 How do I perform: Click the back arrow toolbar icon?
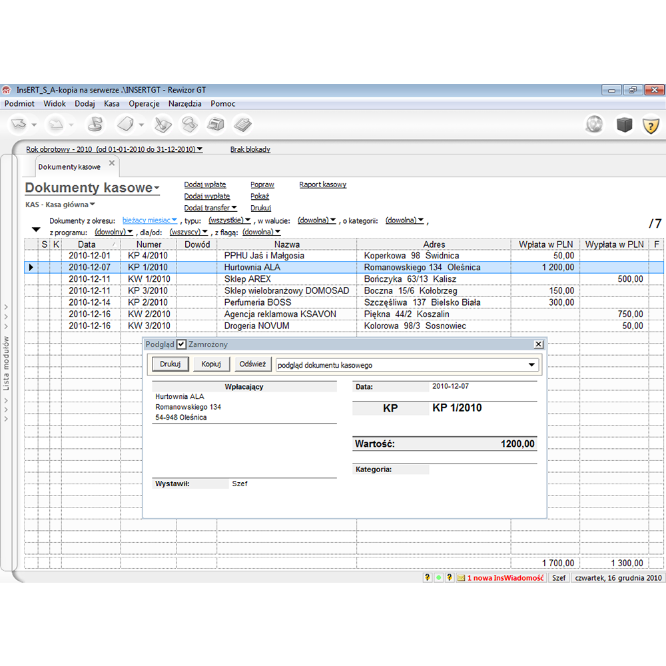[18, 125]
